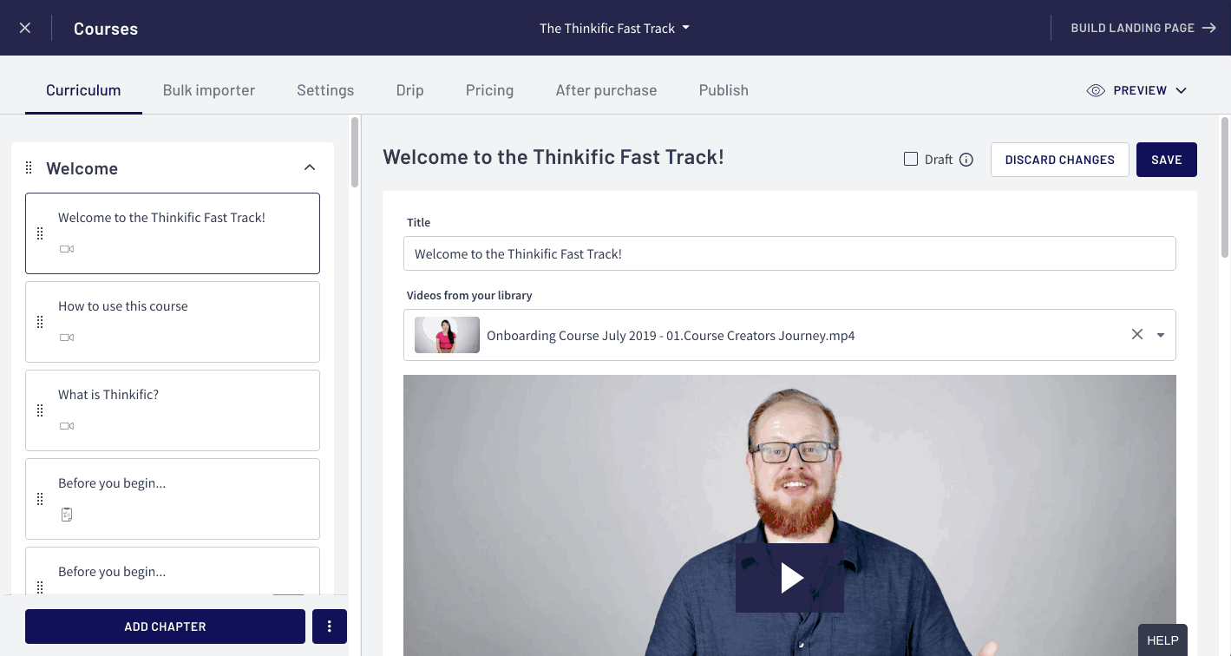1231x656 pixels.
Task: Click the Courses header text
Action: point(106,29)
